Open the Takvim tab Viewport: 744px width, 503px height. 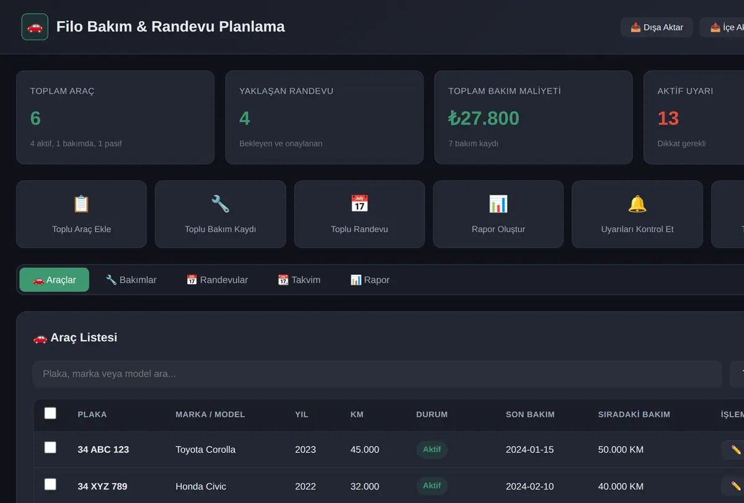point(299,280)
